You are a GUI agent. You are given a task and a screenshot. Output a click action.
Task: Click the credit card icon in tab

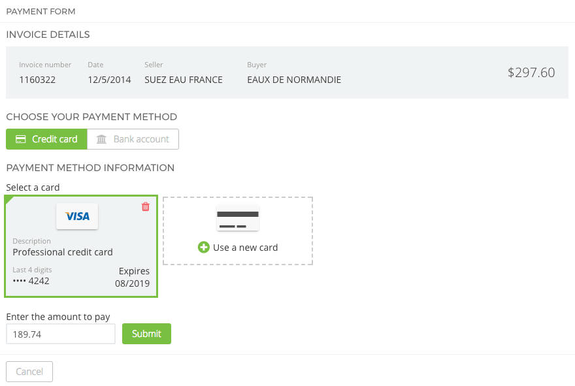21,139
